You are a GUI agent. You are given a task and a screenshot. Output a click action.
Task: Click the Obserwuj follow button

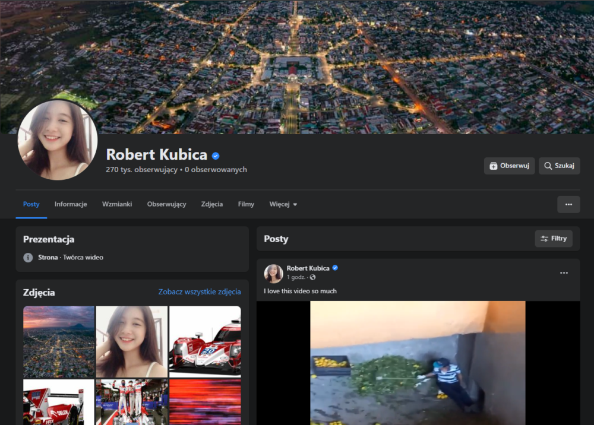[x=509, y=166]
